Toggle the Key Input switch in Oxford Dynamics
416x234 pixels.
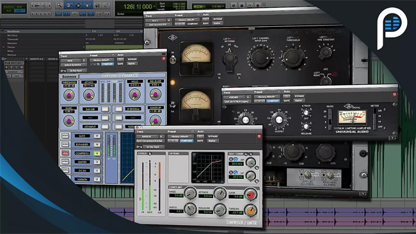105,127
